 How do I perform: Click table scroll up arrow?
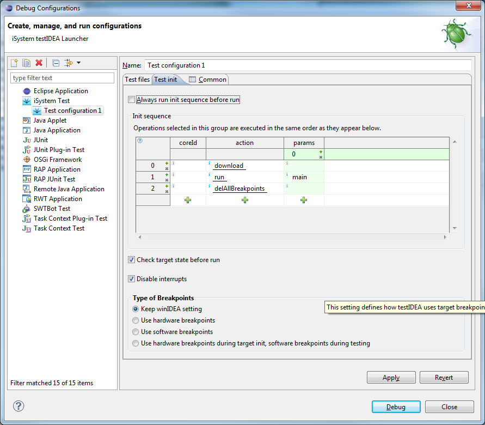[455, 142]
